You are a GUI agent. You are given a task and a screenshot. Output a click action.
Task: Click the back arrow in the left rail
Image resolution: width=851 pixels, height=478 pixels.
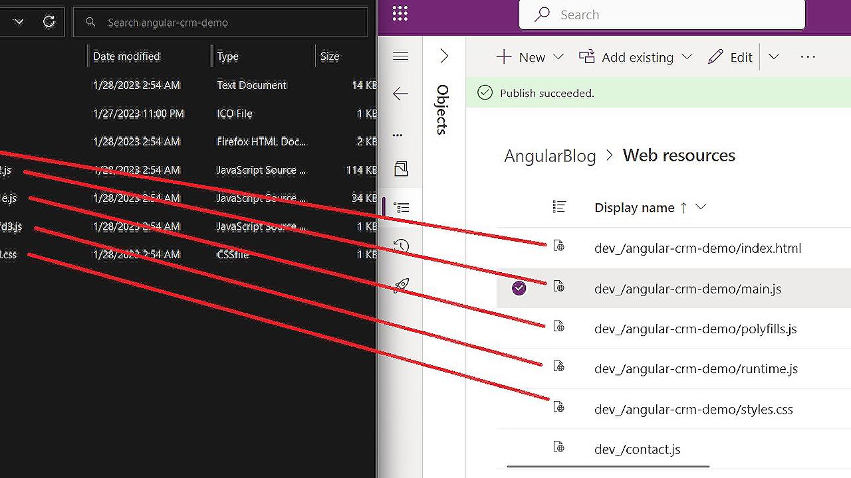[400, 94]
